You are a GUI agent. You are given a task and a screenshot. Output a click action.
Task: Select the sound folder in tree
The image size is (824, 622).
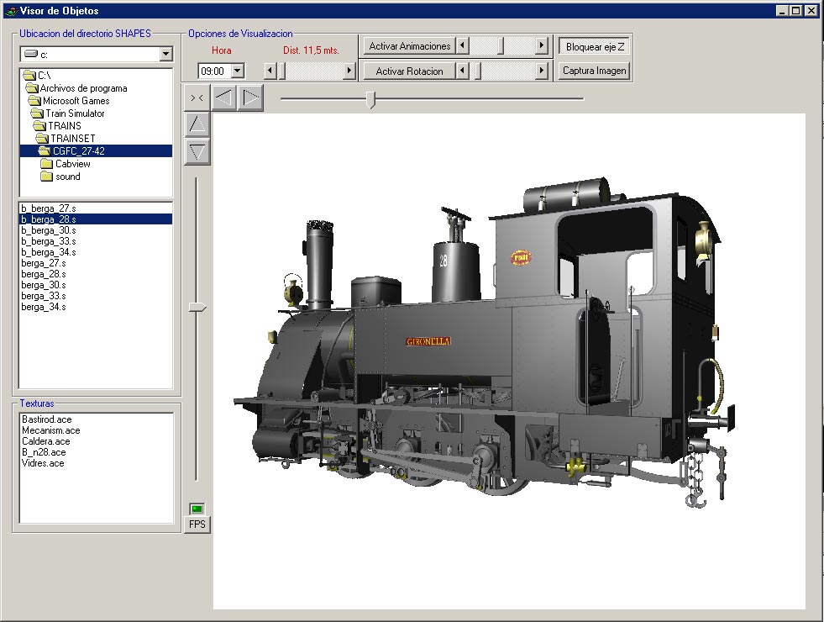click(x=67, y=177)
